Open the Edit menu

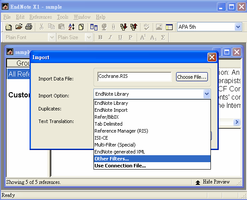pyautogui.click(x=20, y=17)
